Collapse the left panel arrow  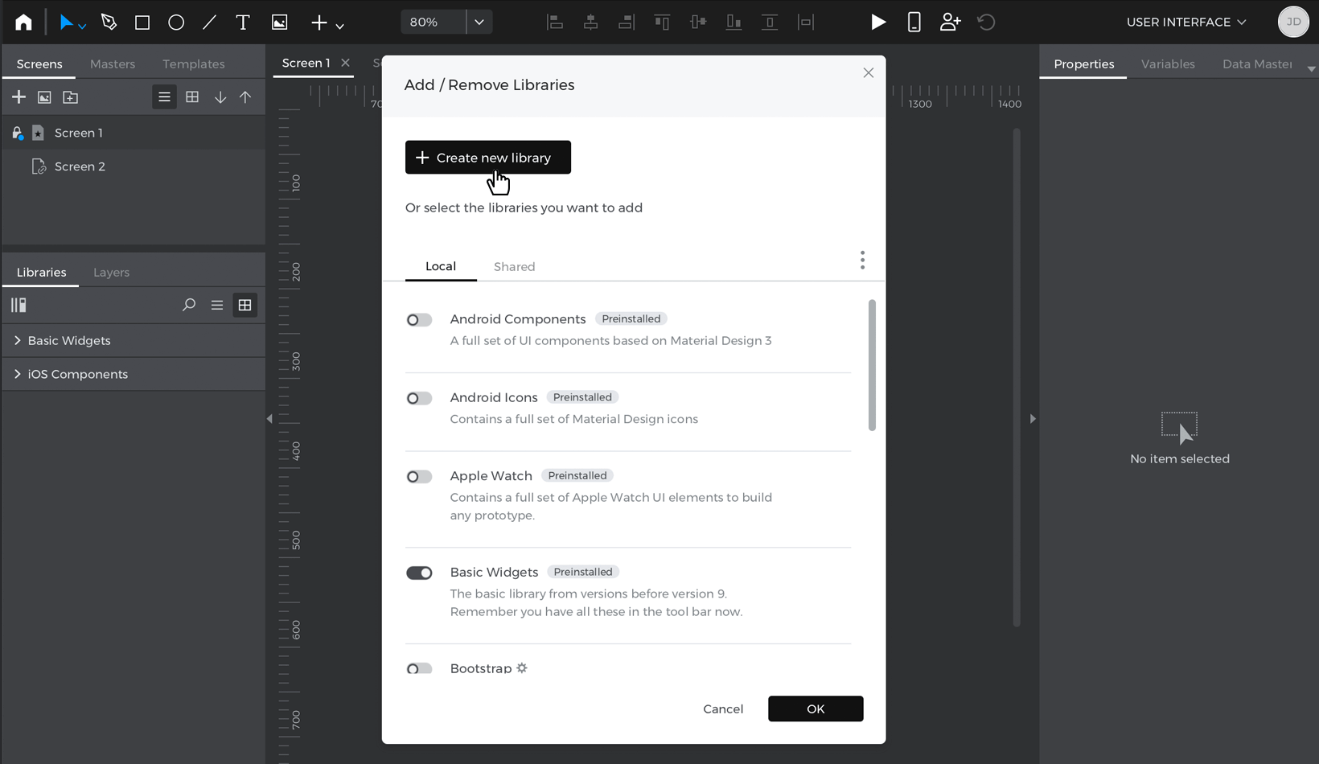[269, 418]
